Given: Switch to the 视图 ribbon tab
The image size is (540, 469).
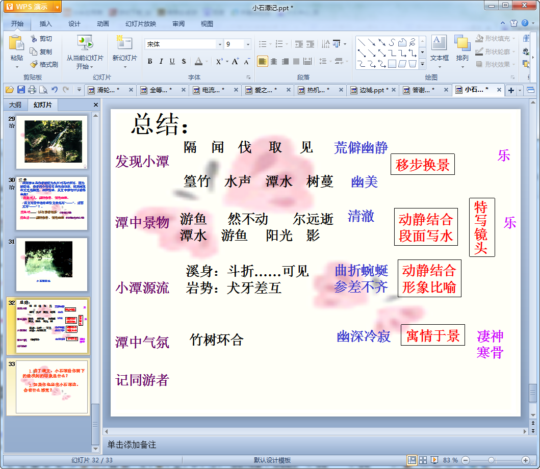Looking at the screenshot, I should 207,24.
